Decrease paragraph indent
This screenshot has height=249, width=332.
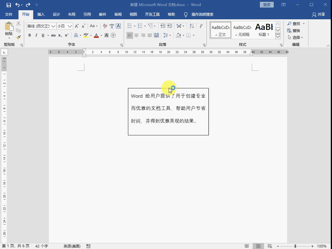163,26
